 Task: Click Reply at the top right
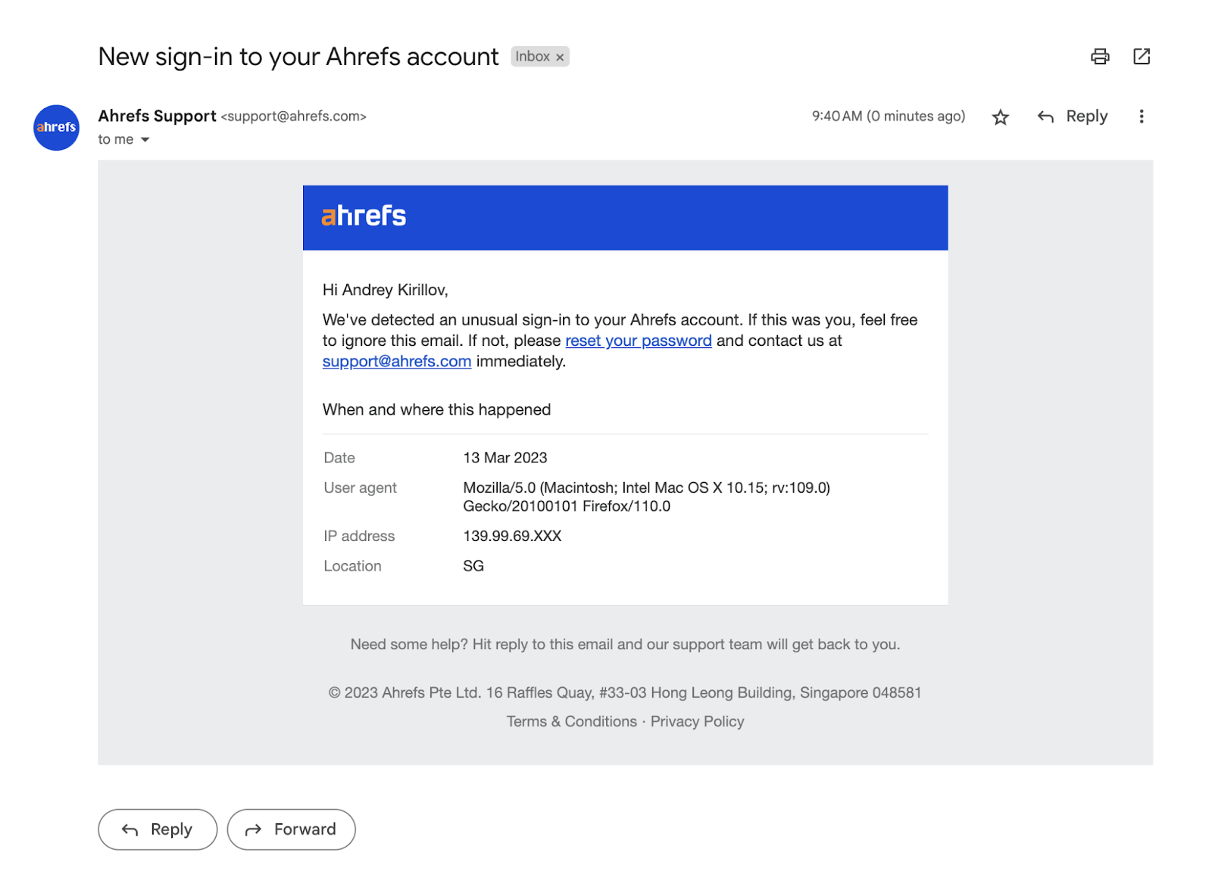1086,117
